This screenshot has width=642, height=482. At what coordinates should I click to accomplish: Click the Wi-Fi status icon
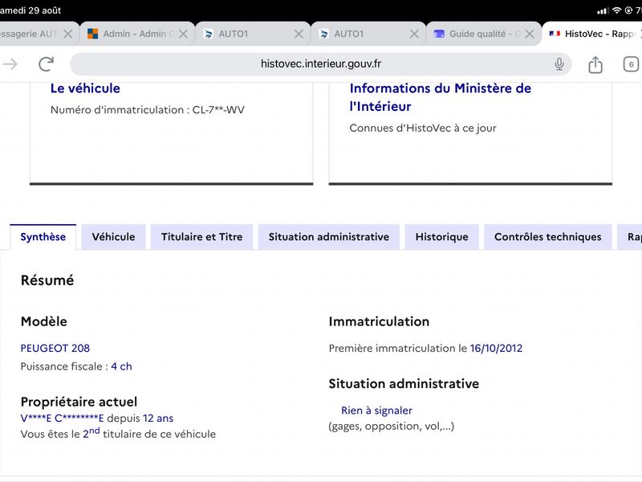[616, 10]
